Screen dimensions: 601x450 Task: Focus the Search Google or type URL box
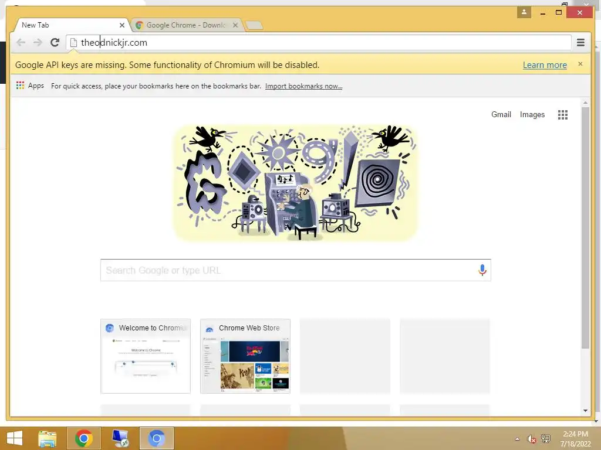(x=296, y=270)
